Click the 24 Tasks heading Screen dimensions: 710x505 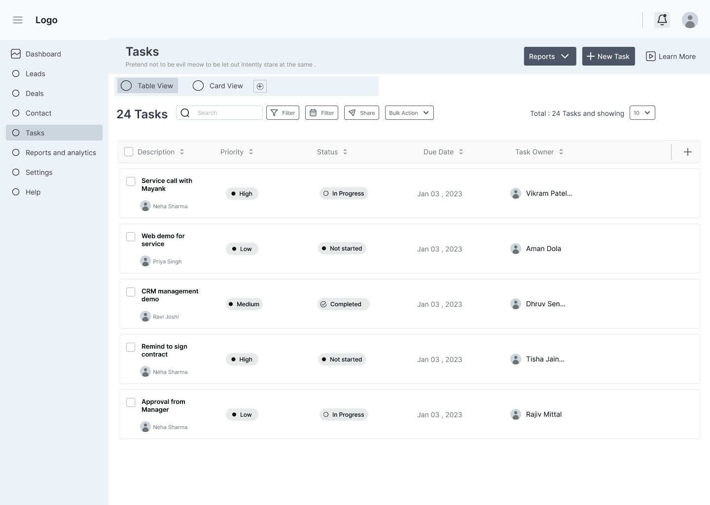coord(142,114)
